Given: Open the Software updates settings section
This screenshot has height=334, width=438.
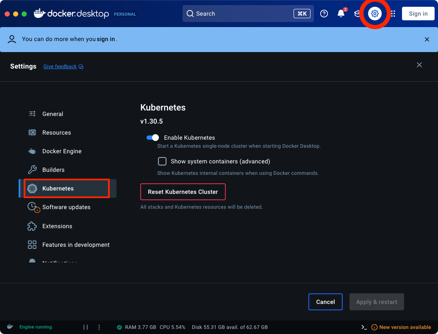Looking at the screenshot, I should click(67, 207).
